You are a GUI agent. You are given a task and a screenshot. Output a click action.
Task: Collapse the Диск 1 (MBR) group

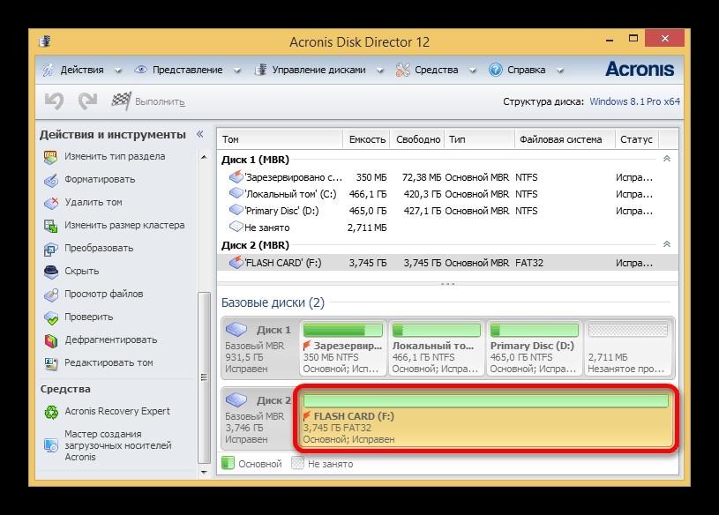coord(667,159)
